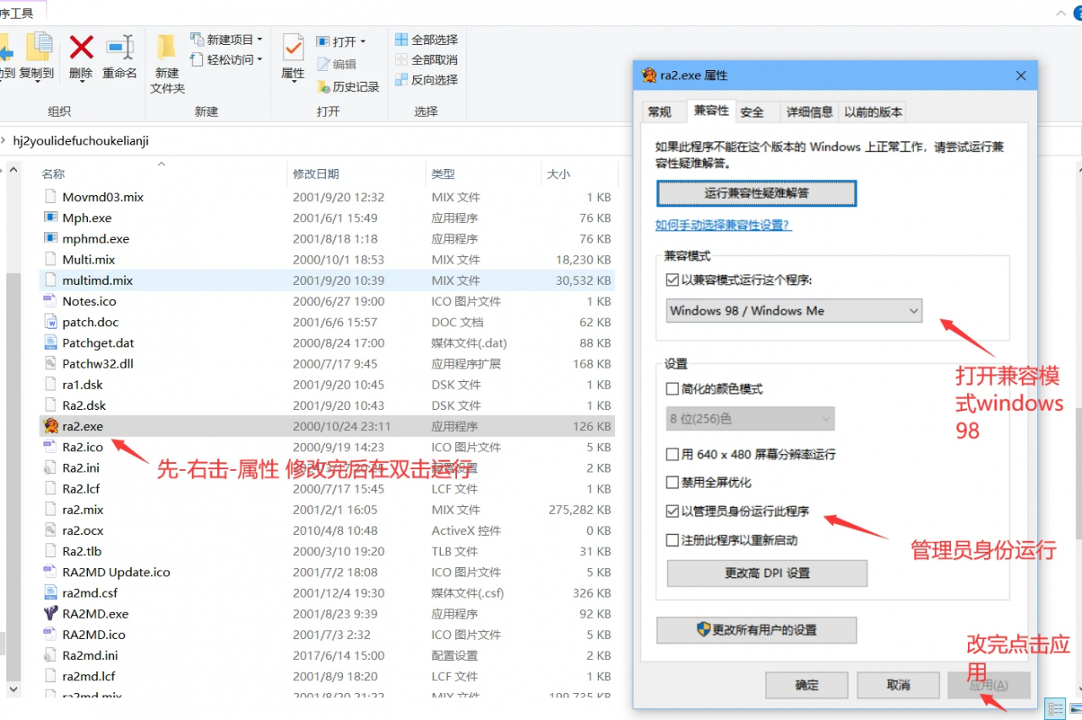Open 历史记录 file history in ribbon
Viewport: 1082px width, 720px height.
324,87
